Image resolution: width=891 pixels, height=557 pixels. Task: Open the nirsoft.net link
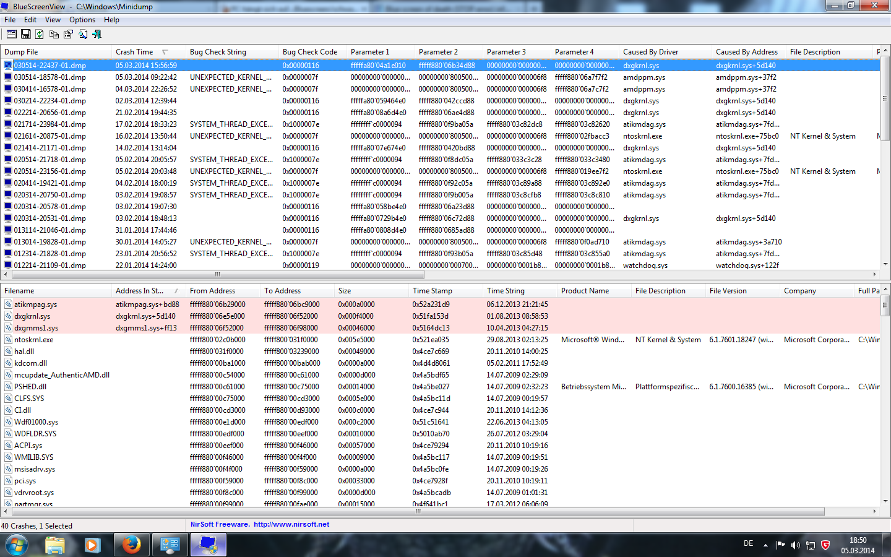click(x=291, y=524)
